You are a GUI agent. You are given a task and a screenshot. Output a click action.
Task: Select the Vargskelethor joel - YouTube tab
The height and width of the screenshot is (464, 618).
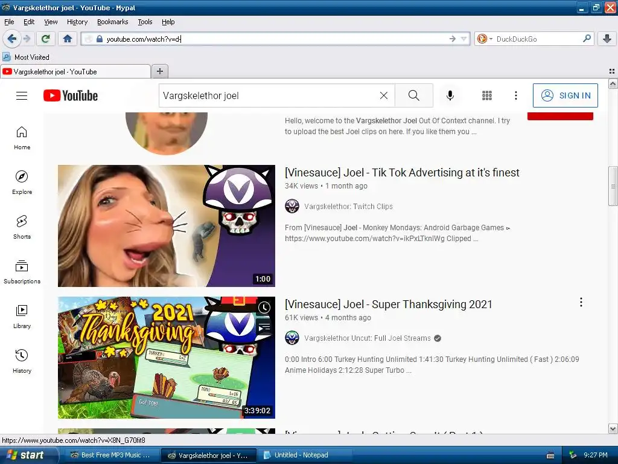[x=75, y=71]
